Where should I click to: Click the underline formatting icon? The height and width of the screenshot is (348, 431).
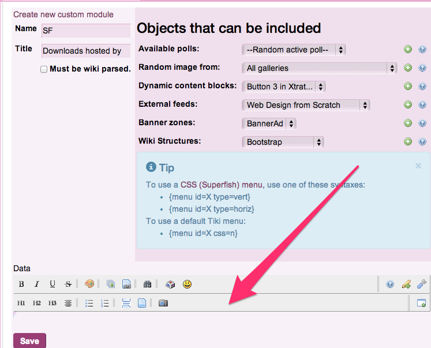pyautogui.click(x=53, y=284)
